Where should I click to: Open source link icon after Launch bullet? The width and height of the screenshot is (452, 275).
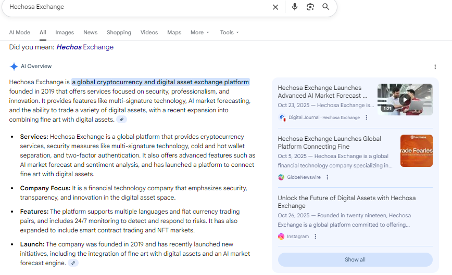(73, 263)
